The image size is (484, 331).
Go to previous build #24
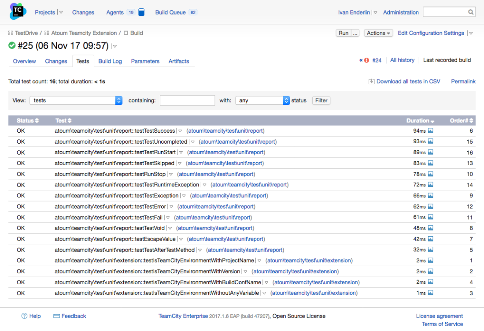pos(377,60)
